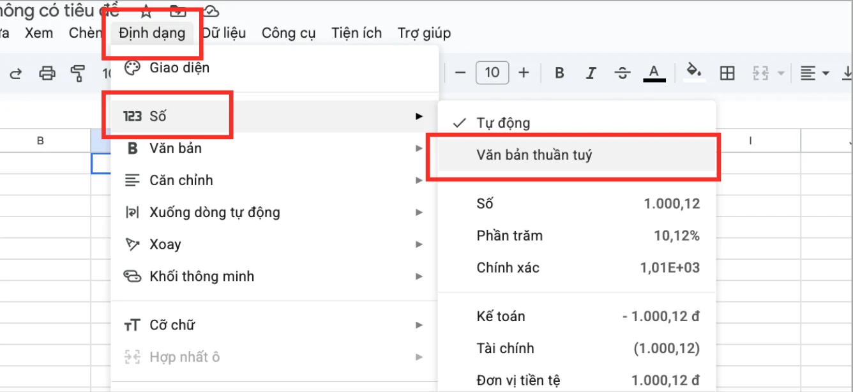Open the Chèn menu
The width and height of the screenshot is (853, 392).
85,33
